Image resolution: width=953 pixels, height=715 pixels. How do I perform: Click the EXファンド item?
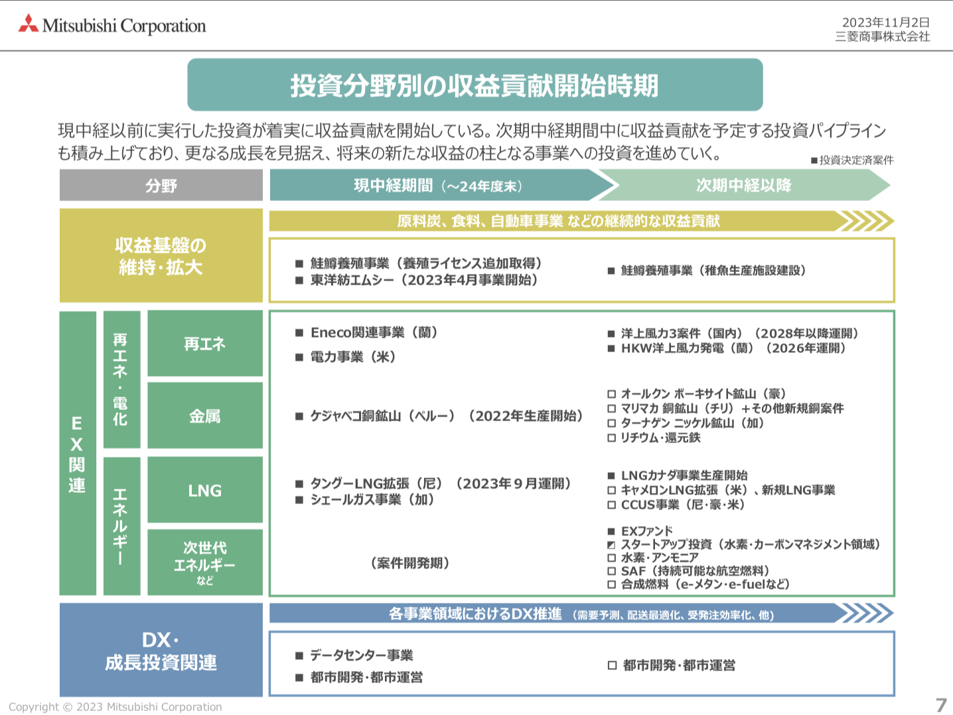point(647,531)
